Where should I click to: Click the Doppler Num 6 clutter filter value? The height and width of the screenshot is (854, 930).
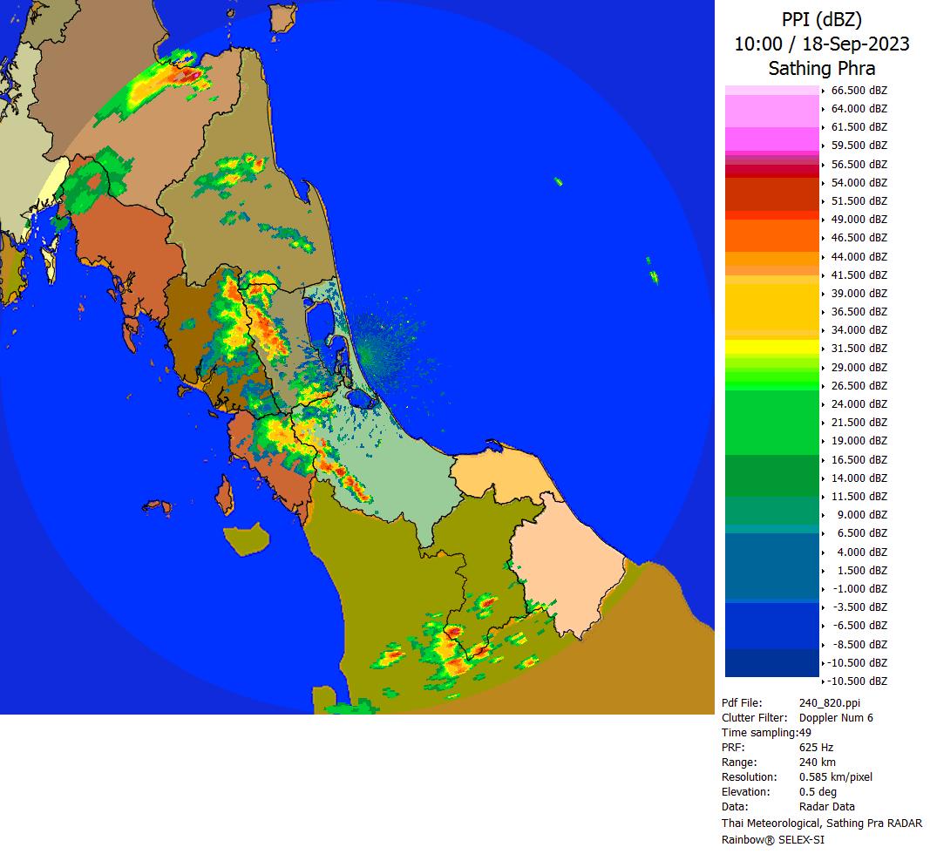[x=836, y=718]
